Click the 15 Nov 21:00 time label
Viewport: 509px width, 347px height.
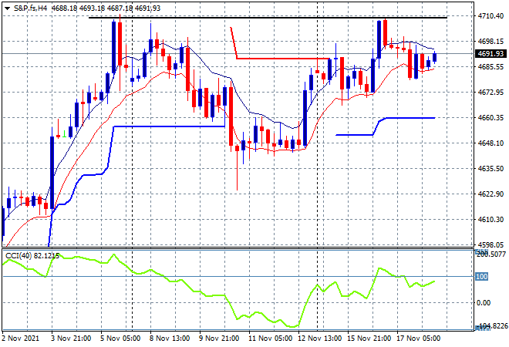369,339
